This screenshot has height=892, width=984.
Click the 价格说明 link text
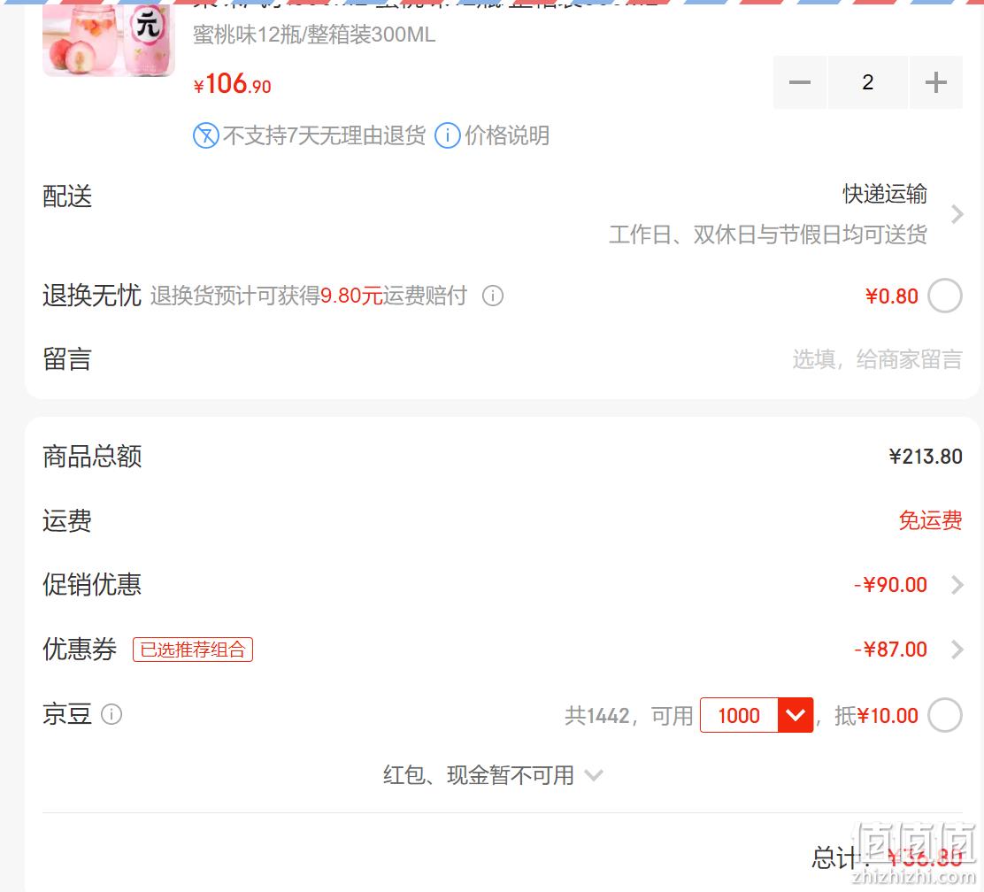pyautogui.click(x=507, y=135)
